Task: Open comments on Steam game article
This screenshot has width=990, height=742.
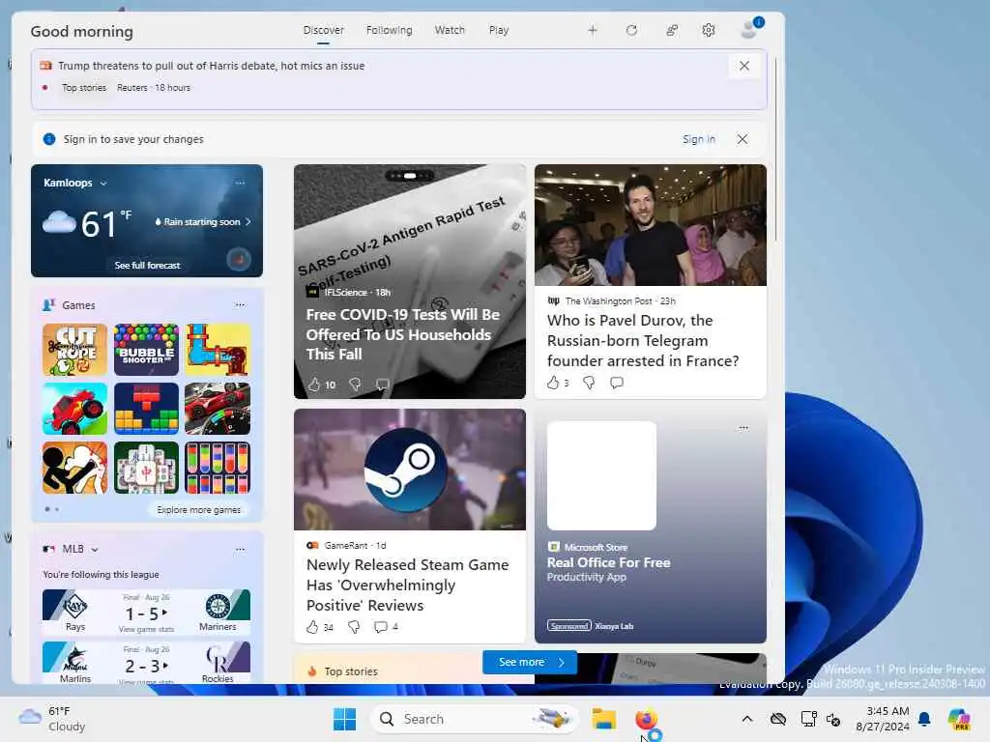Action: (x=386, y=627)
